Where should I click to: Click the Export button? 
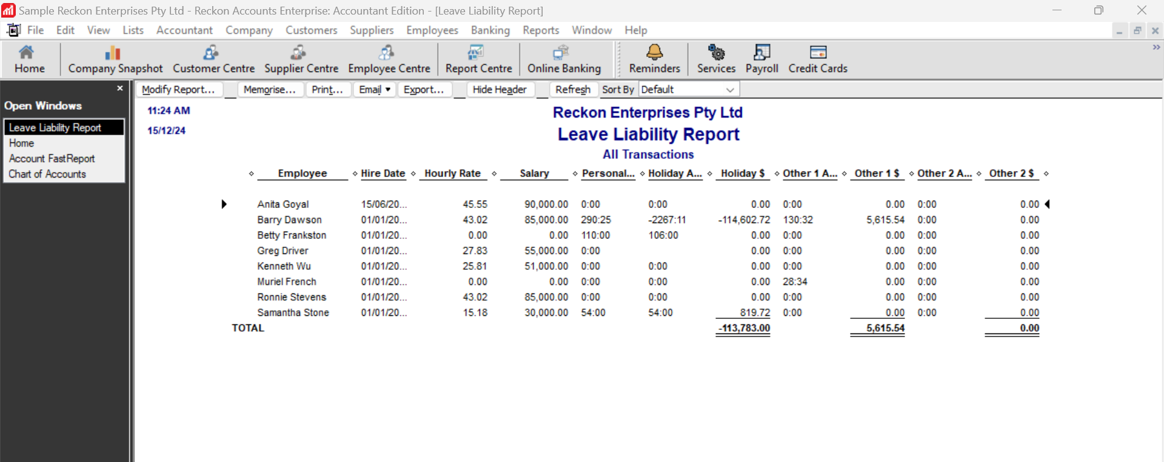pyautogui.click(x=424, y=90)
